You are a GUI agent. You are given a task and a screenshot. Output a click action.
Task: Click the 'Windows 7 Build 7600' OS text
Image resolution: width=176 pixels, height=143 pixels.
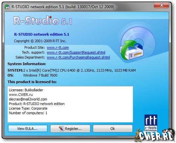40,75
